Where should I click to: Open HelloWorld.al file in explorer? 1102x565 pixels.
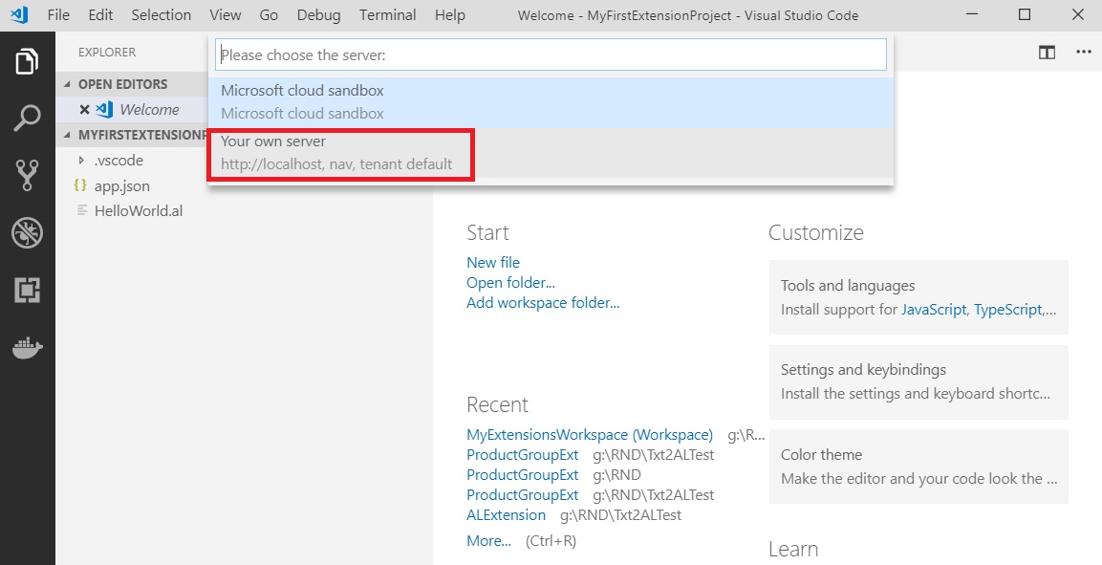(138, 211)
